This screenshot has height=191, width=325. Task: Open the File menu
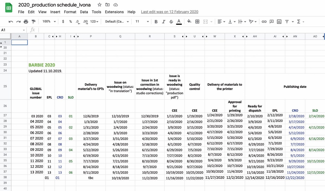point(21,12)
